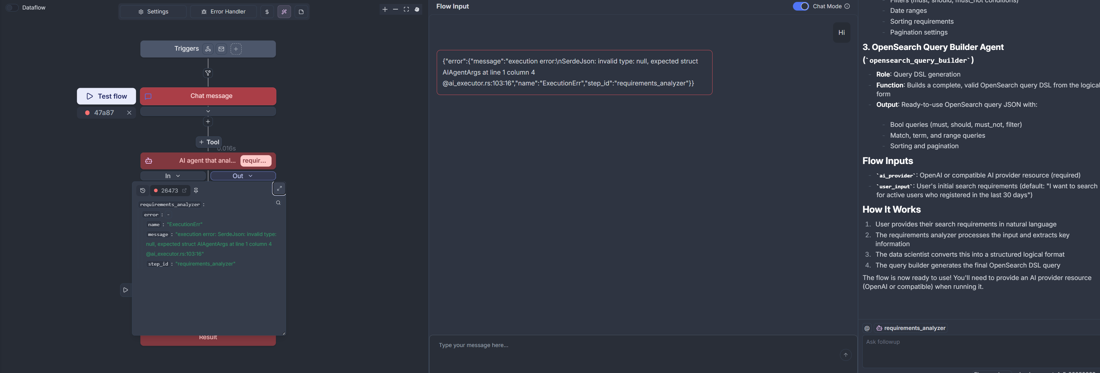1100x373 pixels.
Task: Expand the result panel fullscreen
Action: click(x=279, y=188)
